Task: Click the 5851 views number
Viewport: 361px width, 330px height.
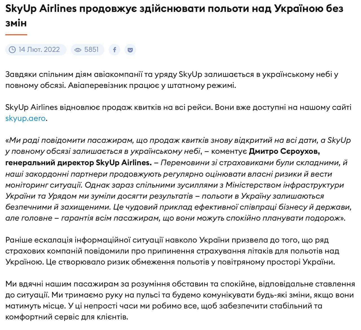Action: point(91,50)
